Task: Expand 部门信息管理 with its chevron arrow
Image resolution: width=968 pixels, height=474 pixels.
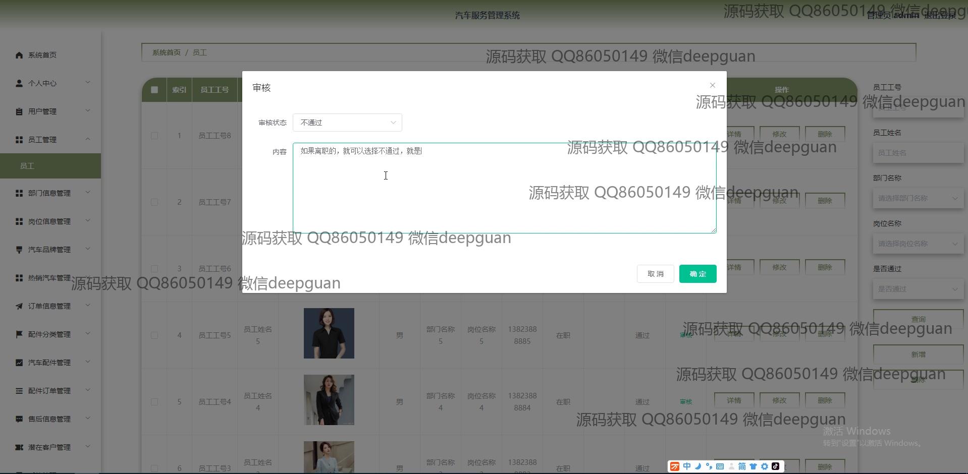Action: [x=88, y=193]
